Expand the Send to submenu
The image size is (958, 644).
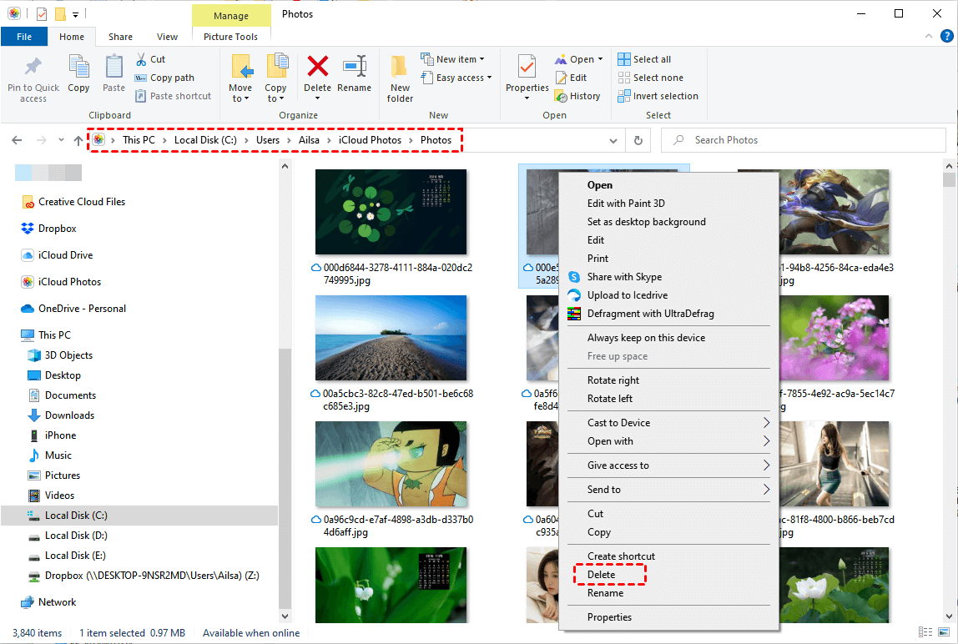click(766, 490)
